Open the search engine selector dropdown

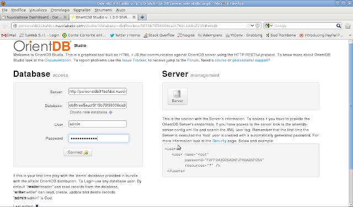(x=269, y=26)
